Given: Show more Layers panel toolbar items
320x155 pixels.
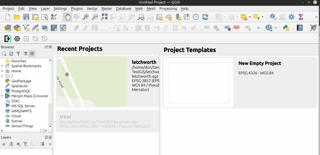Looking at the screenshot, I should pyautogui.click(x=50, y=144).
